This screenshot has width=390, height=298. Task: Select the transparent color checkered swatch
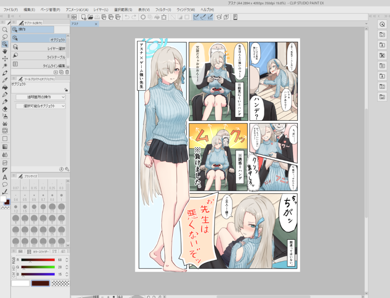(x=60, y=283)
